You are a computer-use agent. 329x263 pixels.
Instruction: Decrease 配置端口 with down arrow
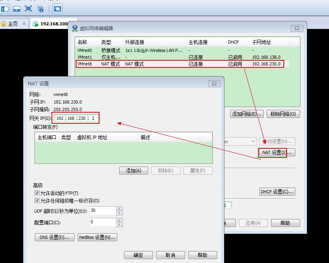click(119, 224)
